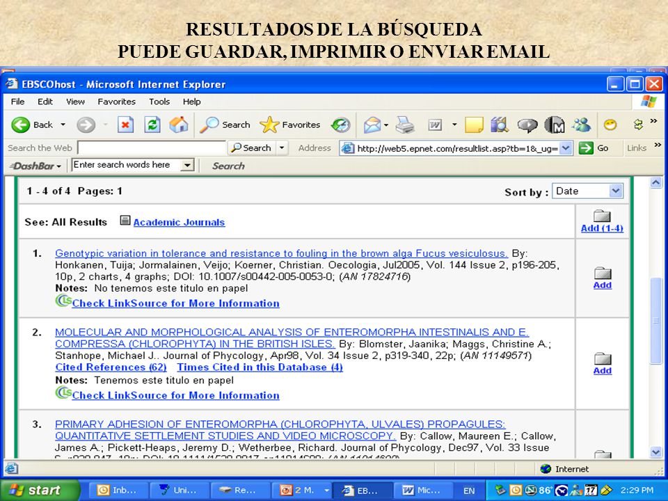The height and width of the screenshot is (501, 668).
Task: Click the Add (1-4) link
Action: [x=602, y=228]
